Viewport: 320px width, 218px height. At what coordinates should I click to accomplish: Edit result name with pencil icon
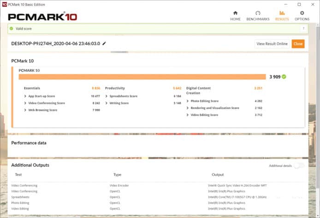click(104, 43)
